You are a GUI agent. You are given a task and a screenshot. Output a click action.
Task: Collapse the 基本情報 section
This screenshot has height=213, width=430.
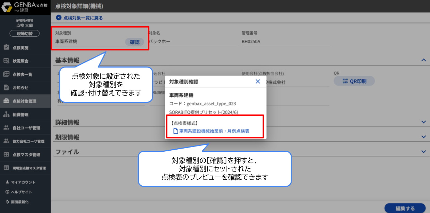pyautogui.click(x=423, y=60)
